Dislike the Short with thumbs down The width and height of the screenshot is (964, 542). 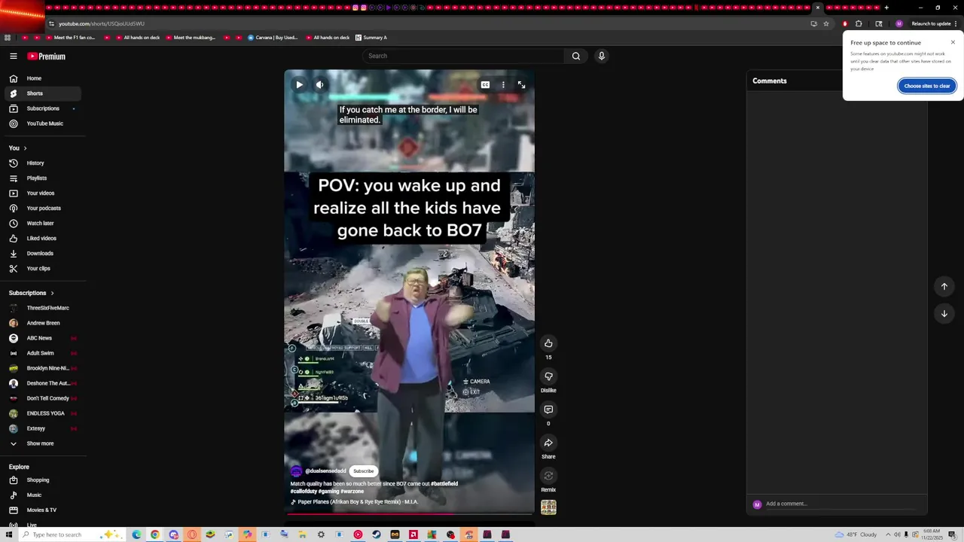548,376
